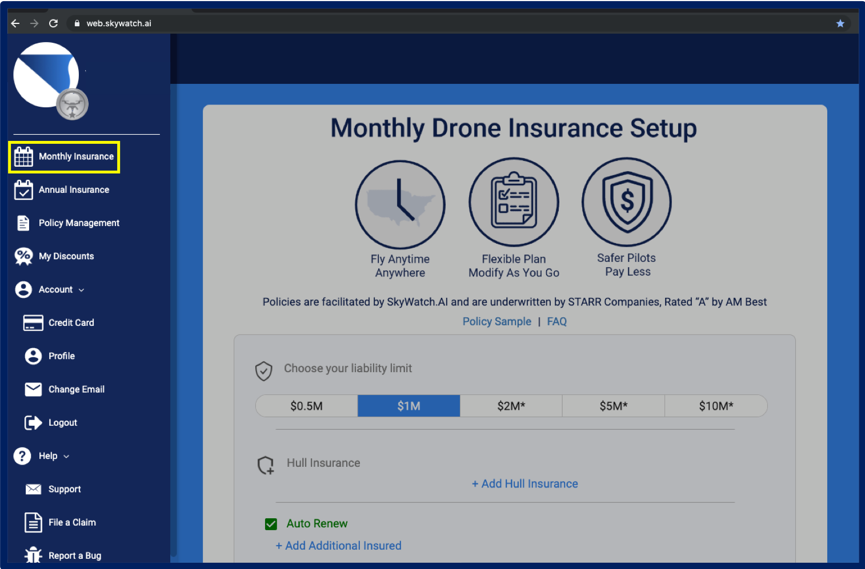
Task: Click the Auto Renew label
Action: point(317,524)
